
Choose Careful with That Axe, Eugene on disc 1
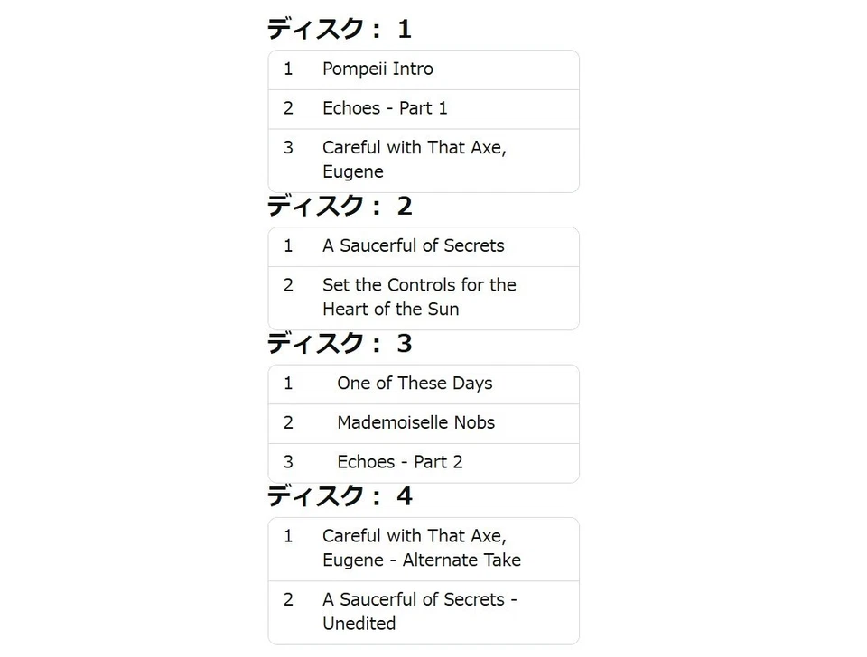pyautogui.click(x=424, y=161)
